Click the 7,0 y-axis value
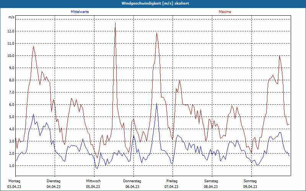Screen dimensions: 306x191 pos(11,92)
